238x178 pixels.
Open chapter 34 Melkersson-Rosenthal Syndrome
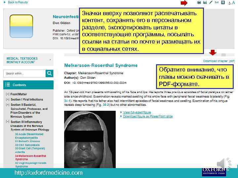click(30, 158)
